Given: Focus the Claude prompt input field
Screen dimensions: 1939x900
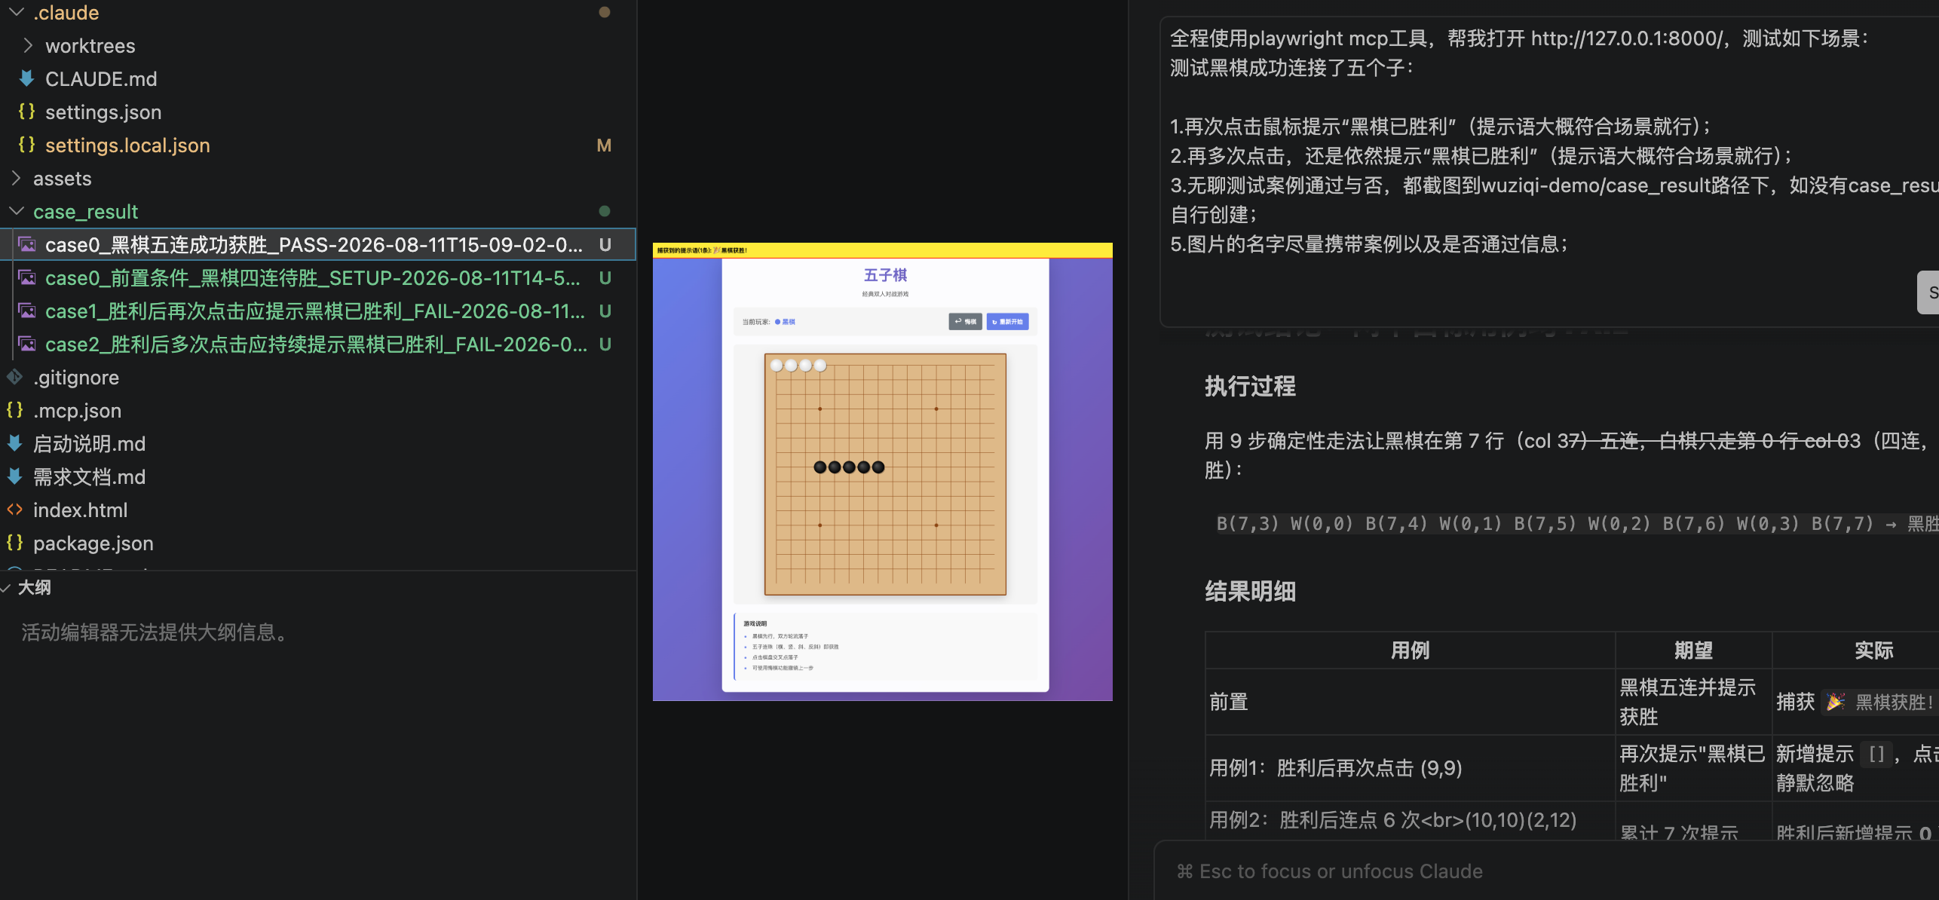Looking at the screenshot, I should point(1546,871).
